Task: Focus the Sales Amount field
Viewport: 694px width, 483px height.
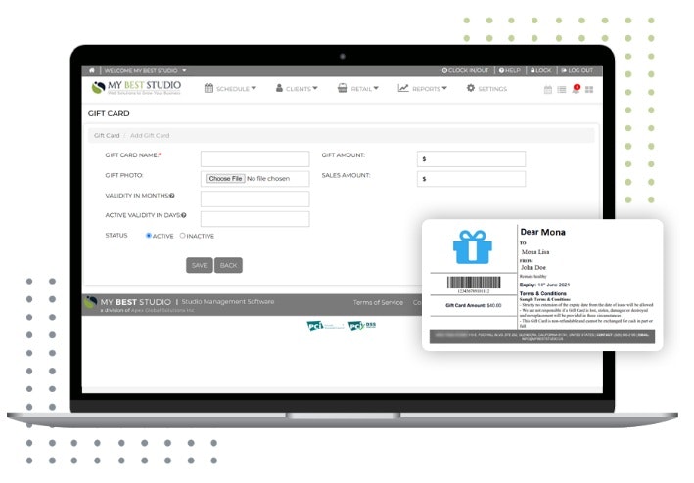Action: [x=471, y=179]
